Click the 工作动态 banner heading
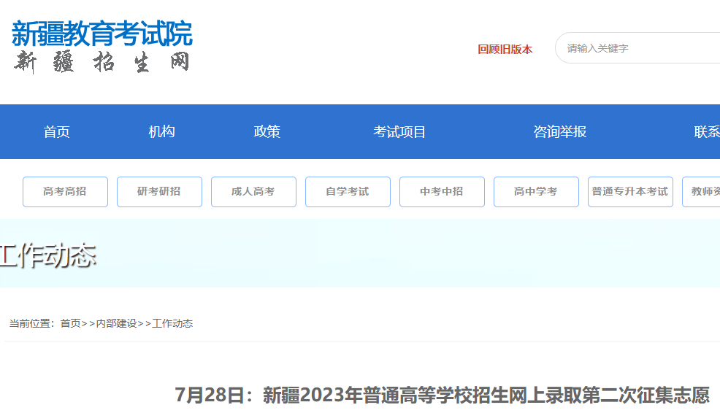The height and width of the screenshot is (413, 720). 47,255
